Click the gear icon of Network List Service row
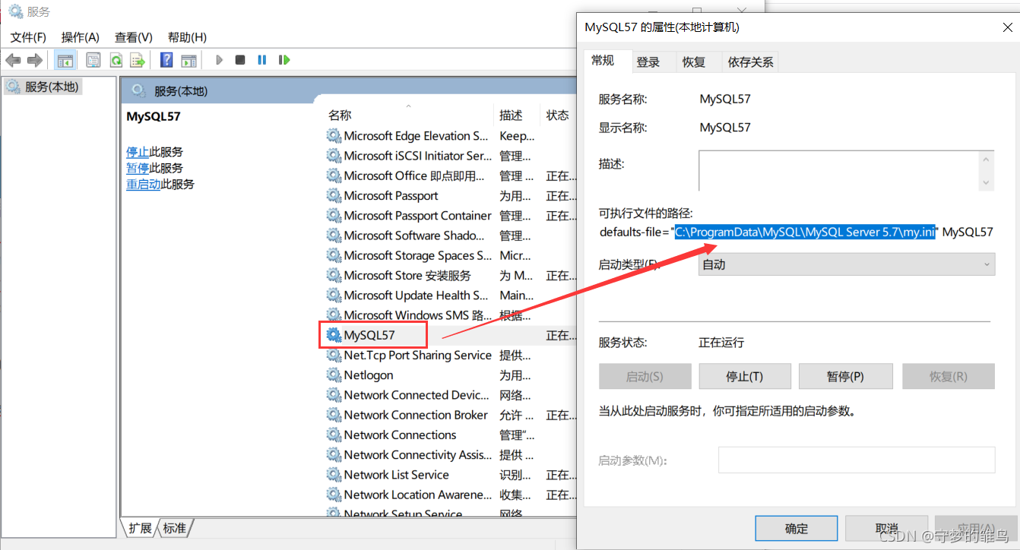Screen dimensions: 1020x550 (x=334, y=475)
